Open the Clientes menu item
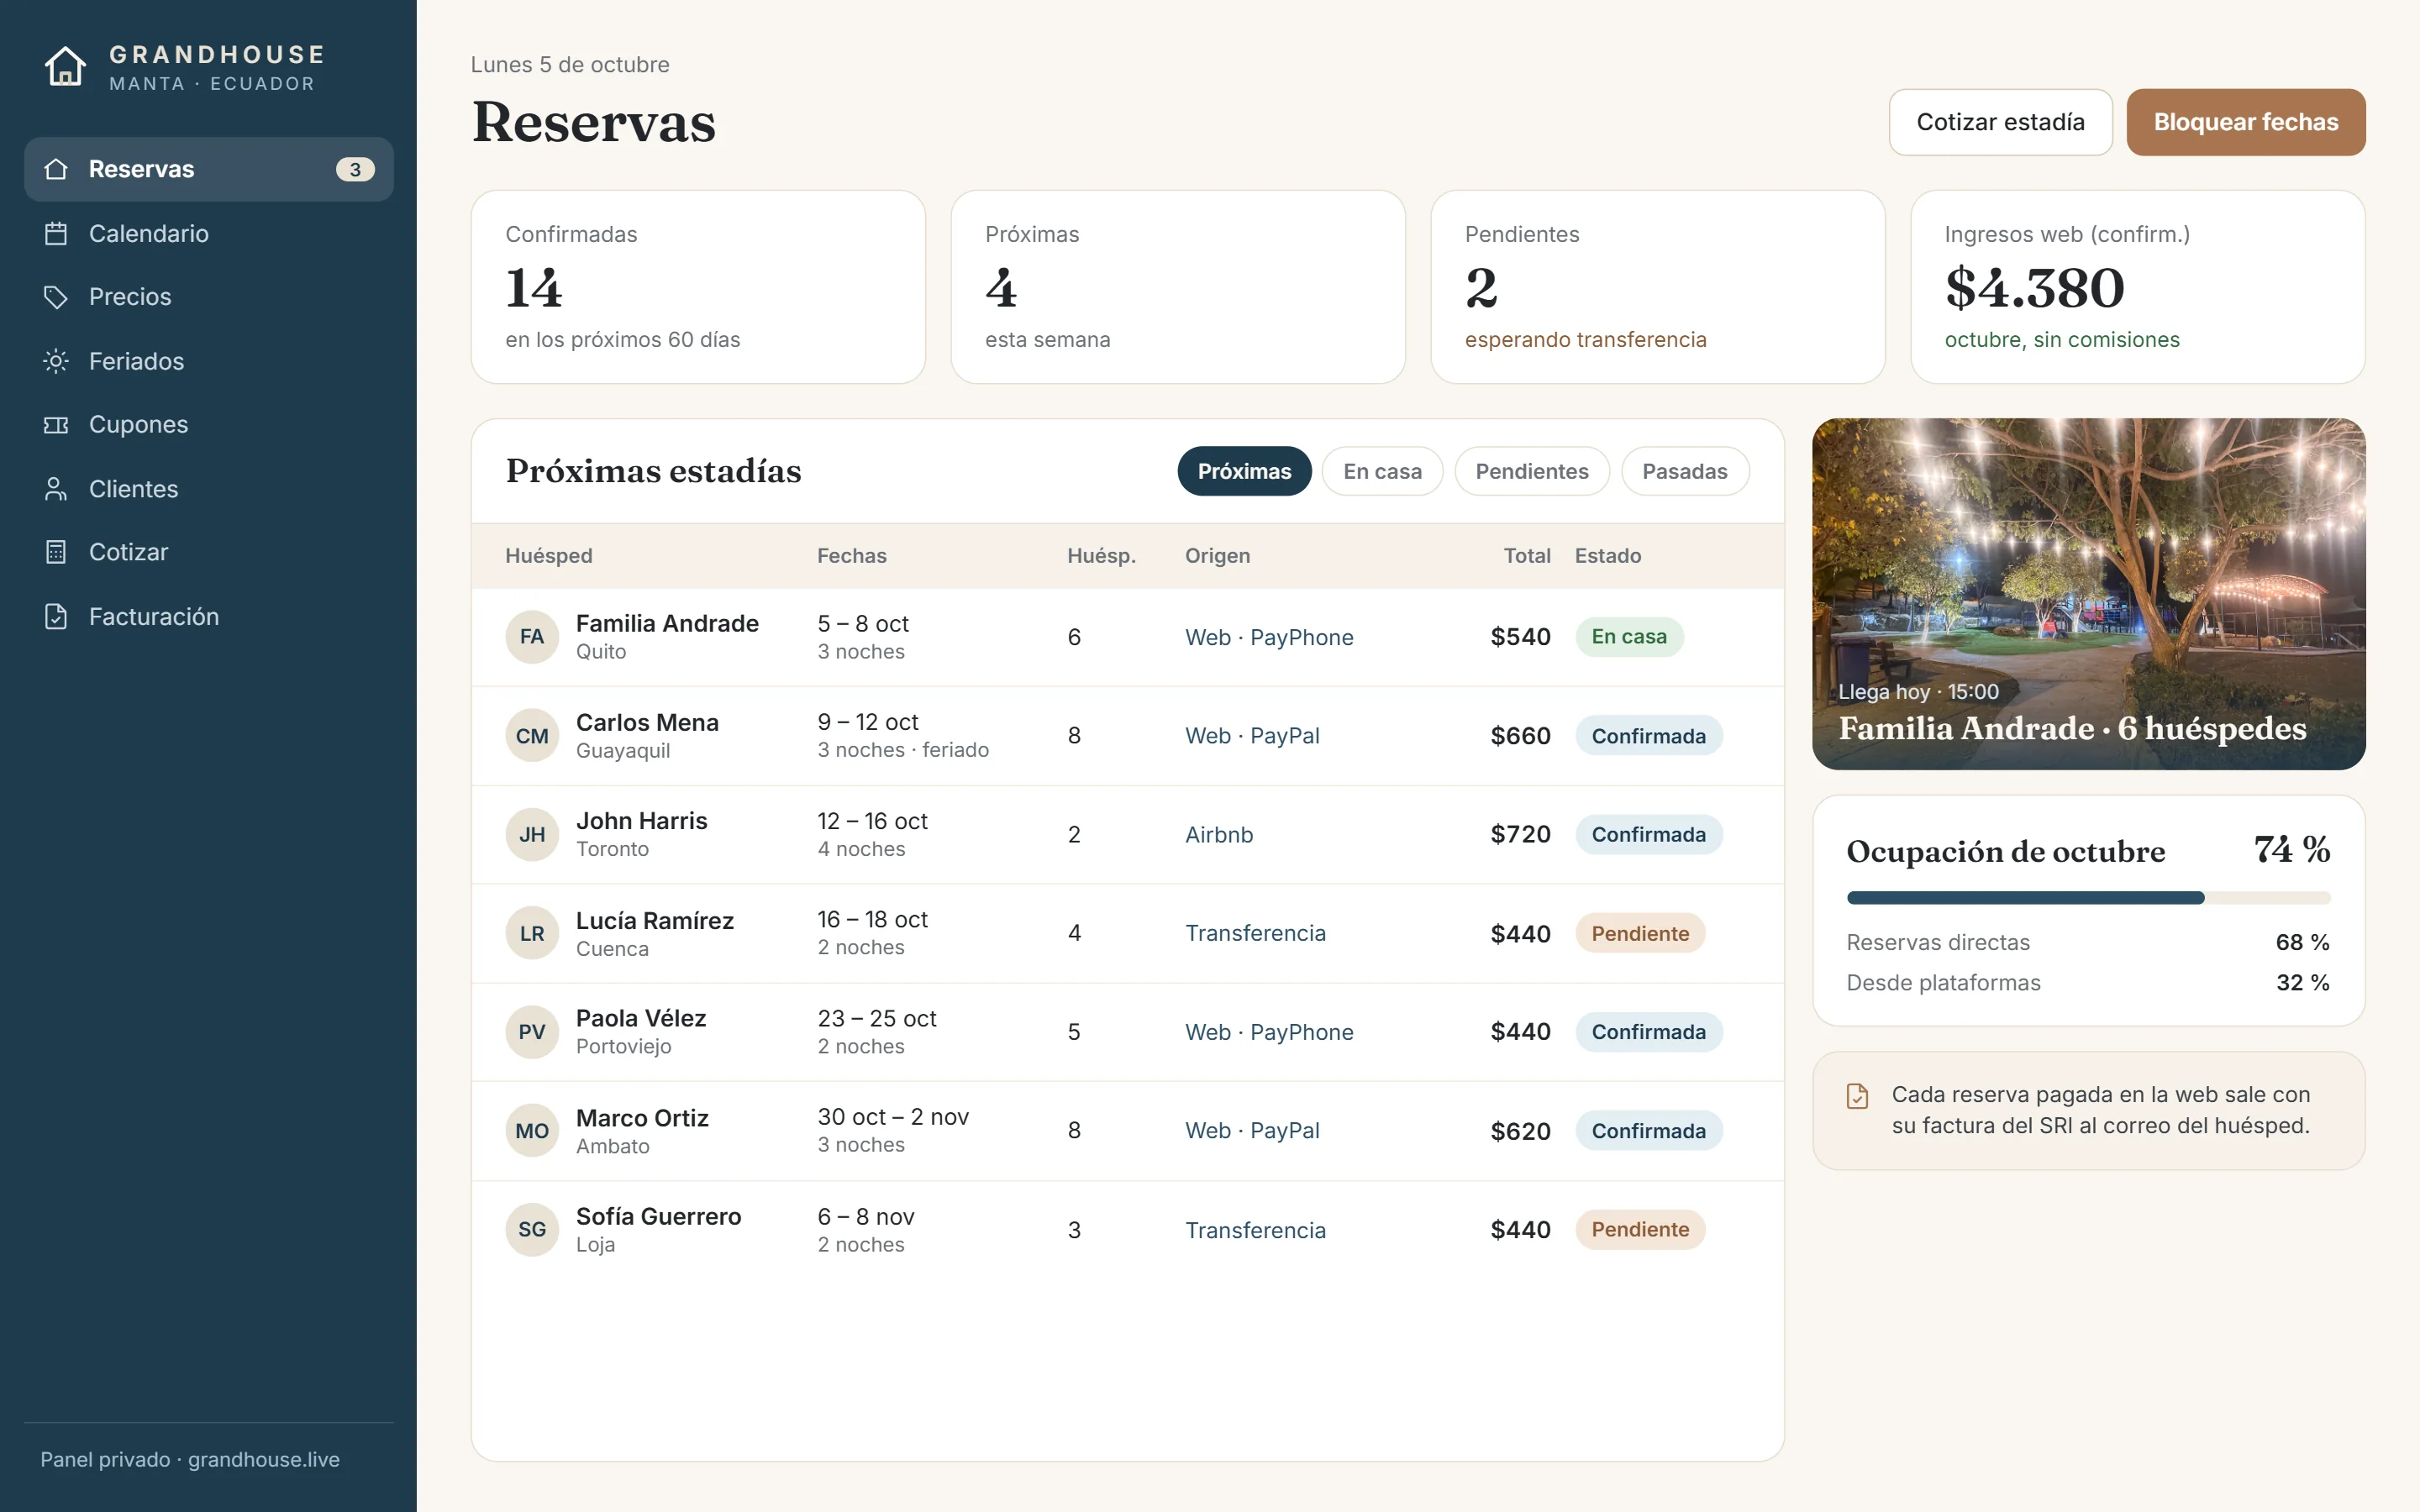The width and height of the screenshot is (2420, 1512). [209, 489]
